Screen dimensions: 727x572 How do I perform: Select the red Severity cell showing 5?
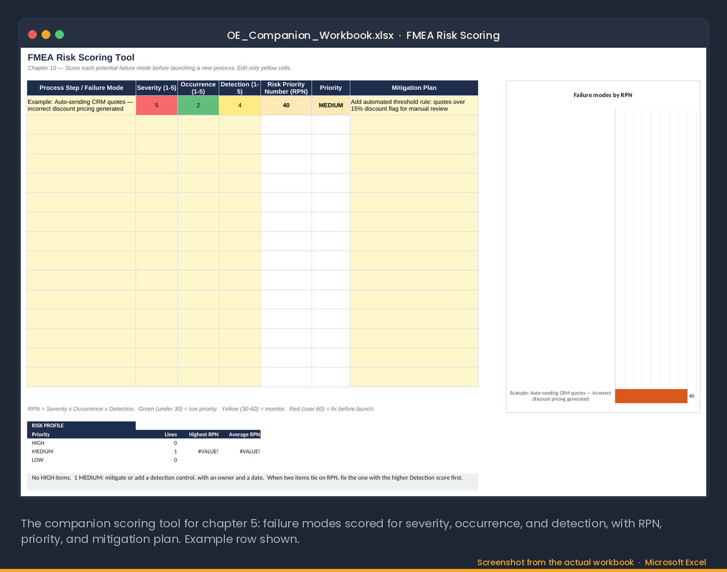pyautogui.click(x=157, y=105)
